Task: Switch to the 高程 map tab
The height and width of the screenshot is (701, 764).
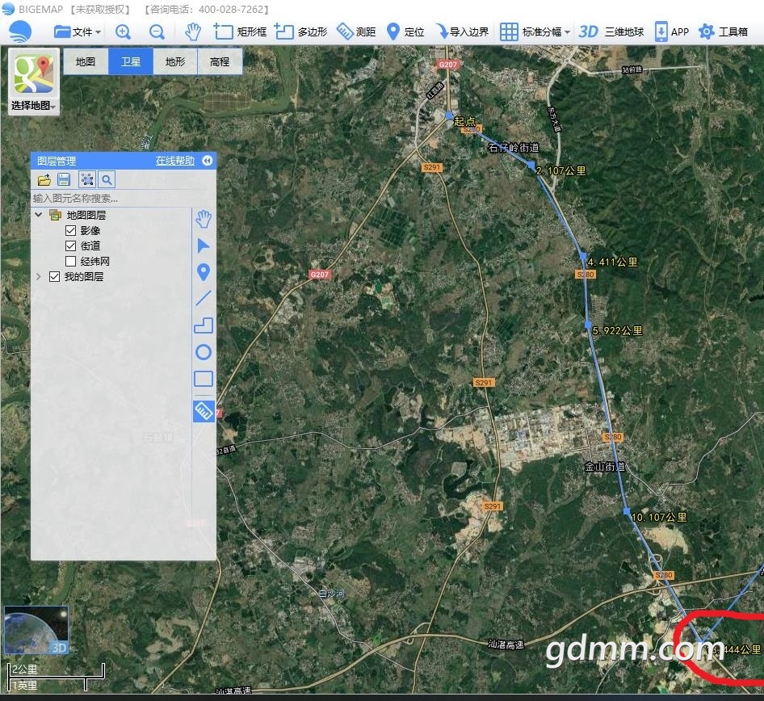Action: [219, 61]
